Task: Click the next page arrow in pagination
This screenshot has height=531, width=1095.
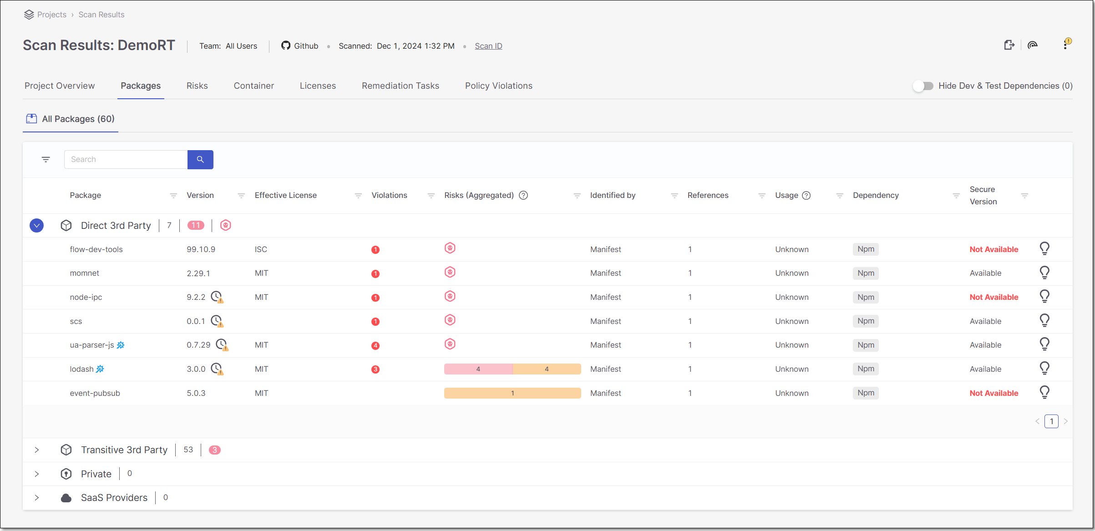Action: [1065, 421]
